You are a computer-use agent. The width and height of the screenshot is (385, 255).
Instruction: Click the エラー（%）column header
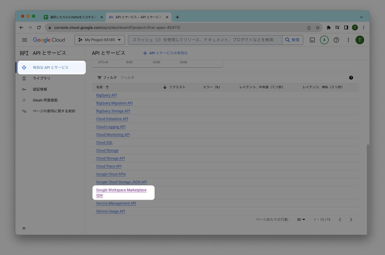click(211, 87)
